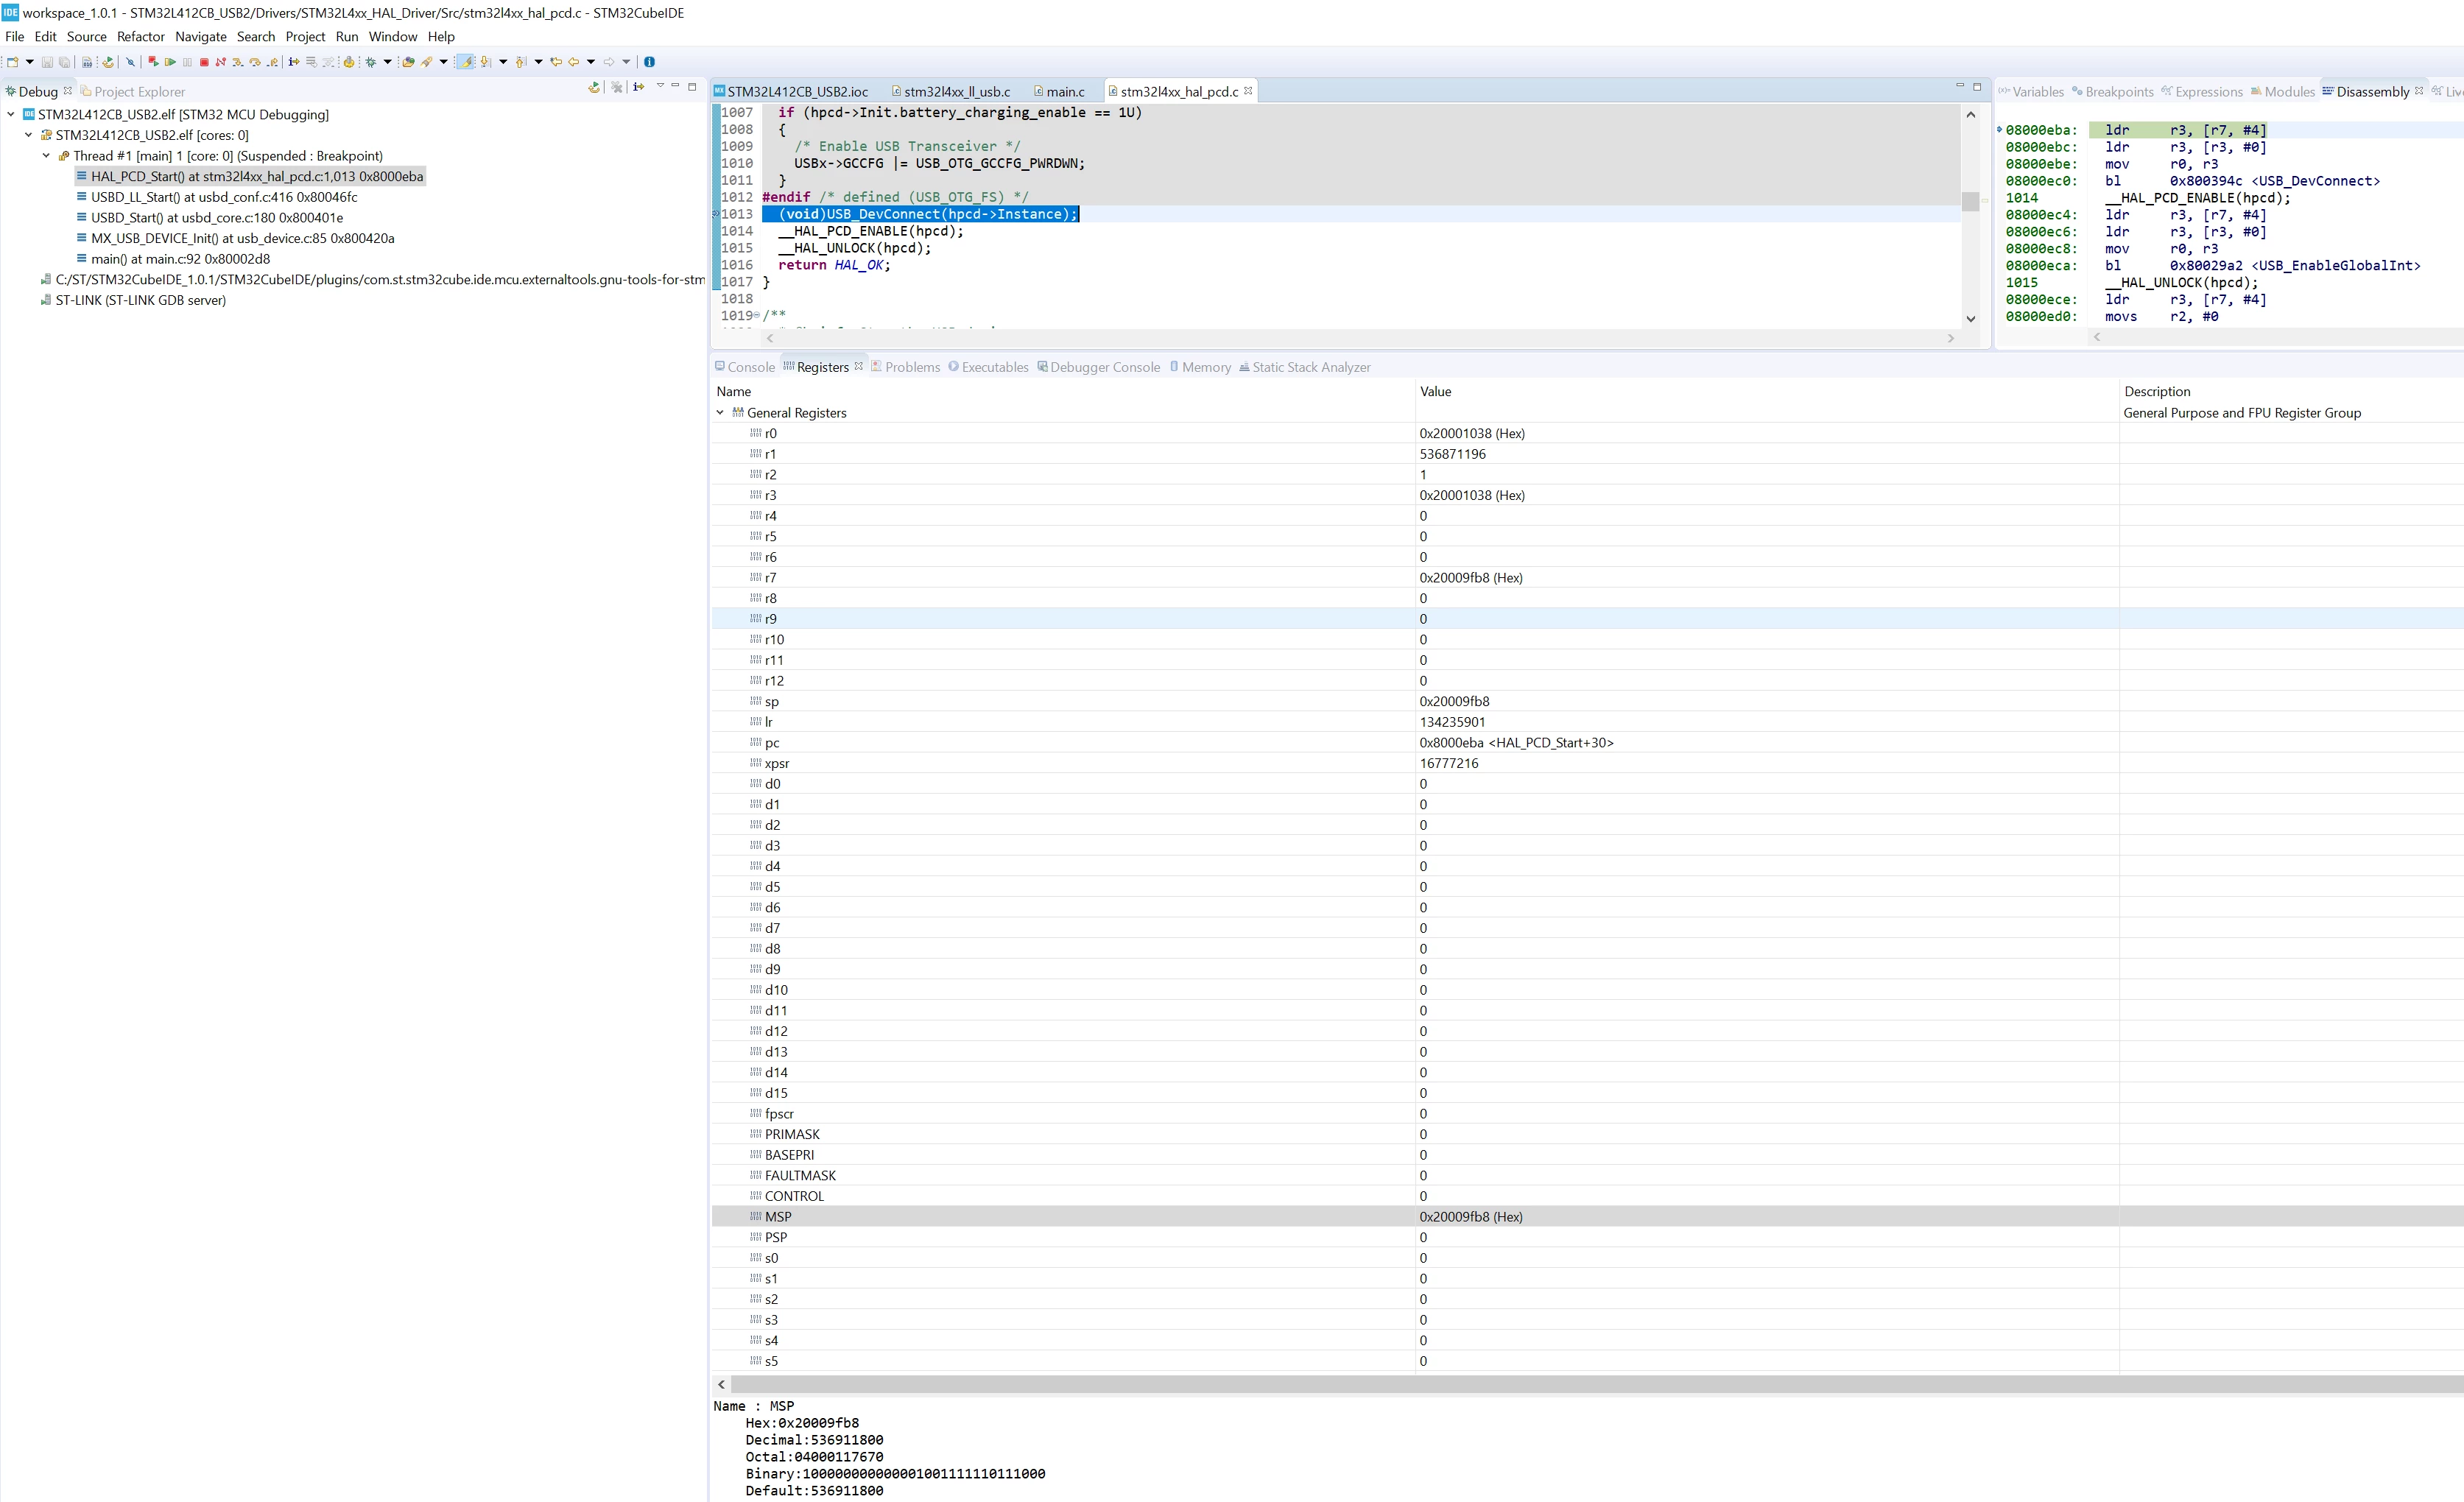The width and height of the screenshot is (2464, 1502).
Task: Toggle the highlighted Mark Occurrences icon
Action: (465, 62)
